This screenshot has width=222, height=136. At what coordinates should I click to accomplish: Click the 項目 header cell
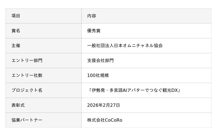(16, 16)
